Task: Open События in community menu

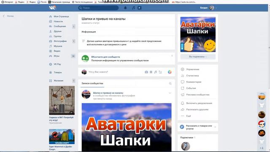Action: click(x=191, y=88)
